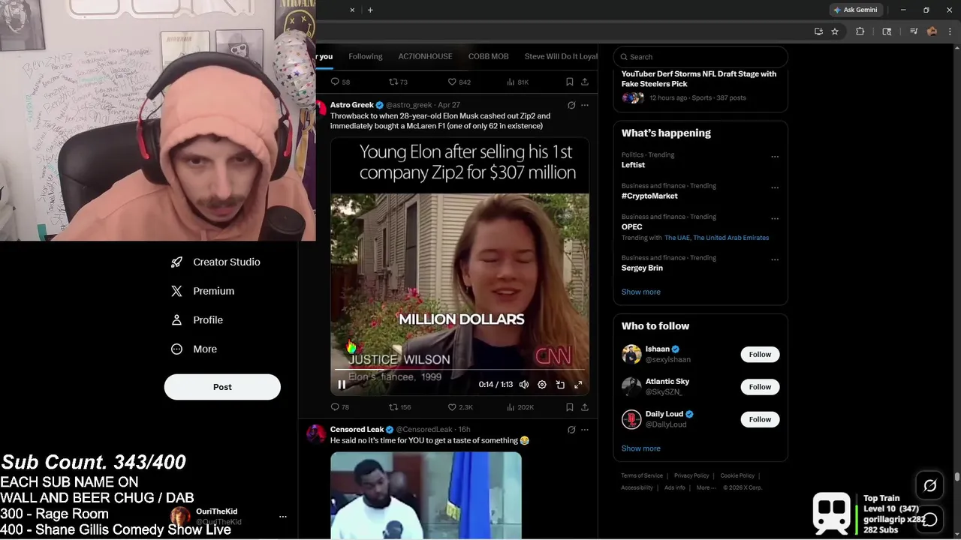This screenshot has height=540, width=961.
Task: Go to Profile in the sidebar
Action: (197, 319)
